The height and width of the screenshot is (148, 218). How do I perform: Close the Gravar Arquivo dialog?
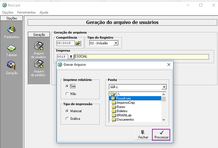169,65
